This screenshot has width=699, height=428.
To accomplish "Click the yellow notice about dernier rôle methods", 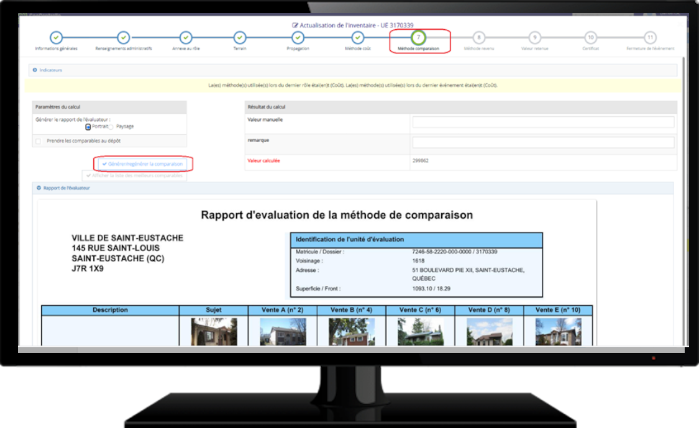I will coord(353,85).
